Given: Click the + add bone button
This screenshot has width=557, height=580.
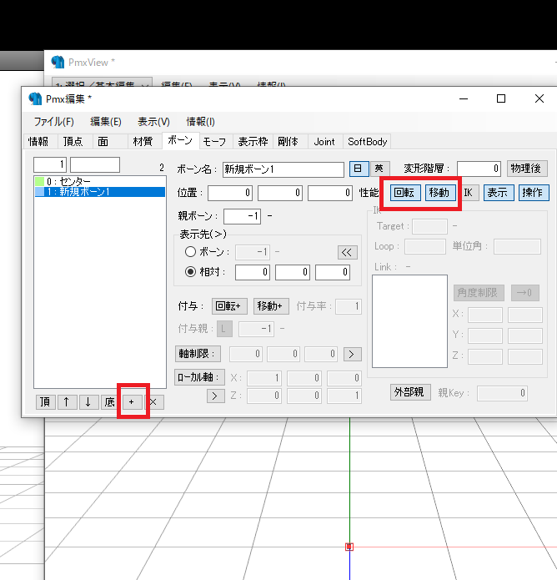Looking at the screenshot, I should coord(131,402).
